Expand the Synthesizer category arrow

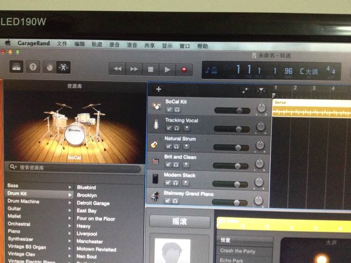pyautogui.click(x=70, y=241)
